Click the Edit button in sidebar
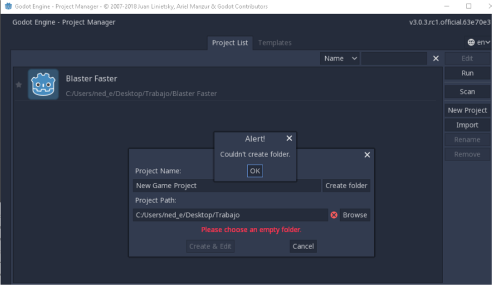The width and height of the screenshot is (492, 285). (467, 59)
